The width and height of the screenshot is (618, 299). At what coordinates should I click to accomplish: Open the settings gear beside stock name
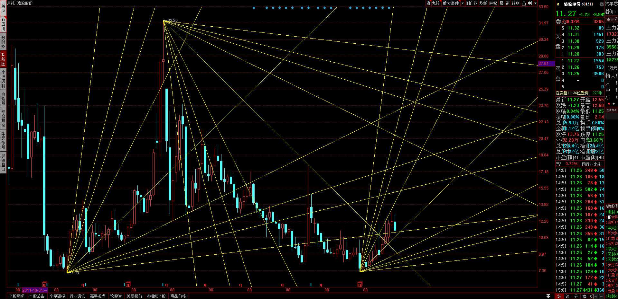602,4
